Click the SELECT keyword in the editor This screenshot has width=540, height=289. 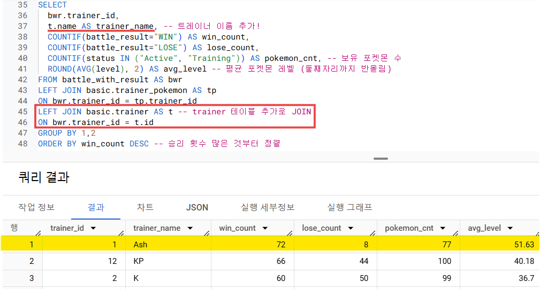tap(52, 5)
